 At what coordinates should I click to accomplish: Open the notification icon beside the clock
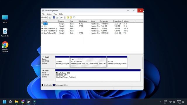click(183, 102)
